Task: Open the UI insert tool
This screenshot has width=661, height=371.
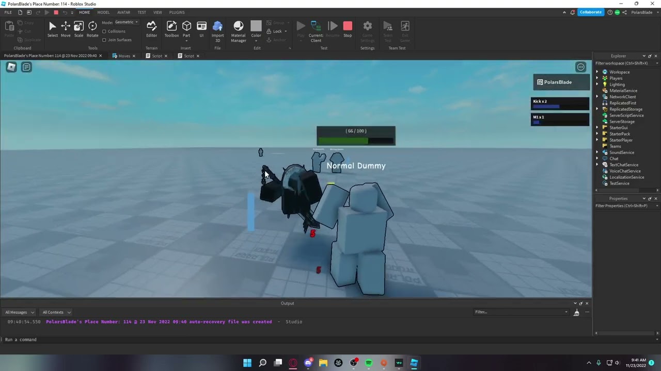Action: 201,29
